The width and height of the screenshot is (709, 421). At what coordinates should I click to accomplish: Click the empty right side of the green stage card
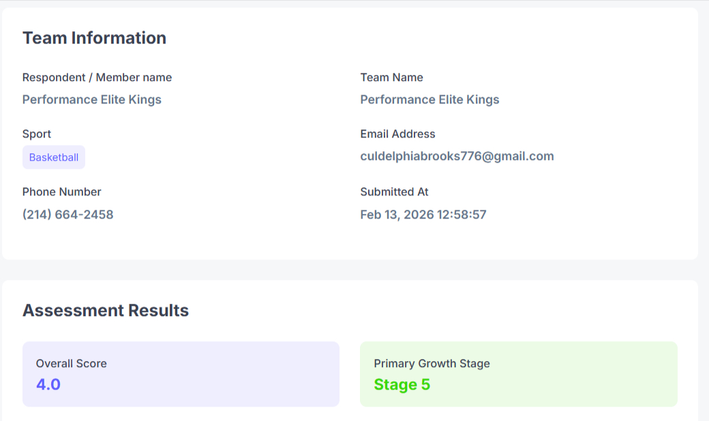coord(600,375)
